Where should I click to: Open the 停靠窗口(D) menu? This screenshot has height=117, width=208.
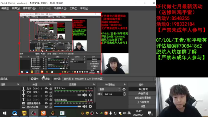[29, 8]
